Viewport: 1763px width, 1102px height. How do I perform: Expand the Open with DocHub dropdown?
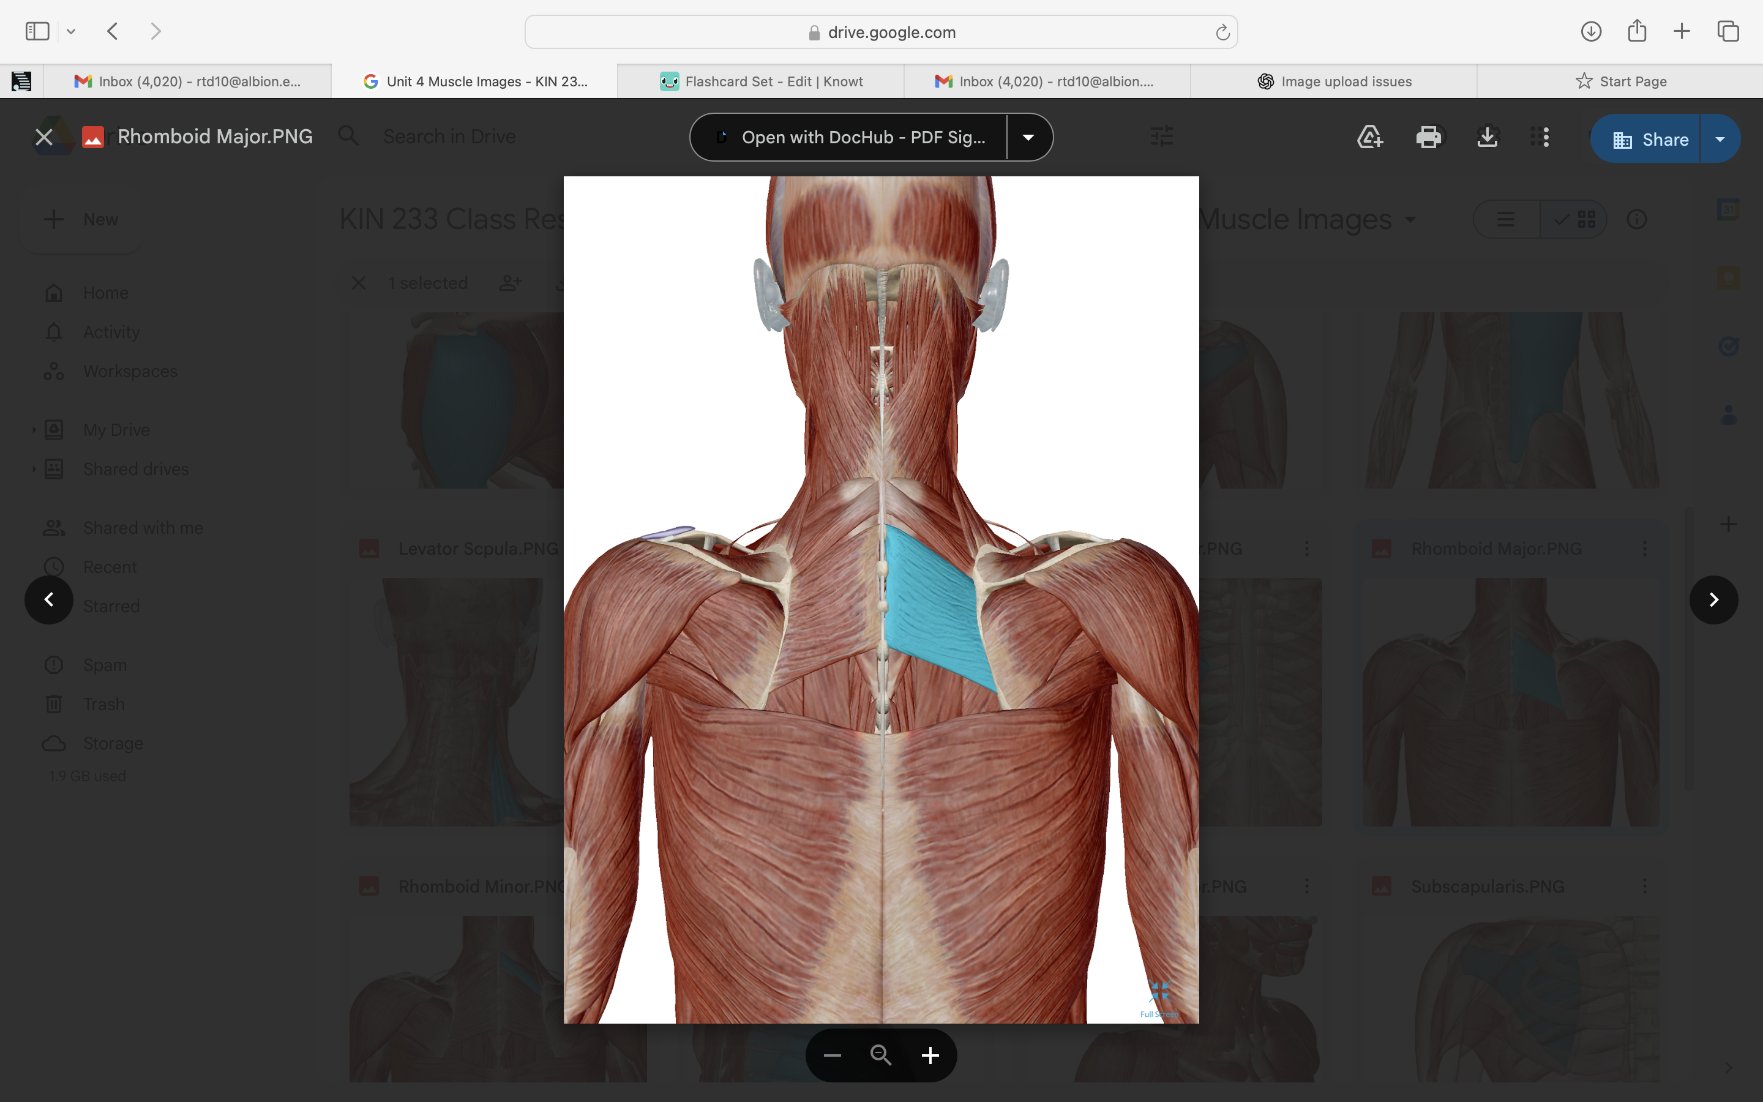click(x=1028, y=137)
